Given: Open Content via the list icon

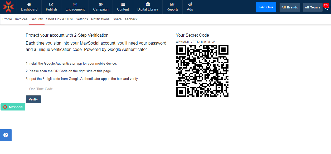Looking at the screenshot, I should click(123, 4).
